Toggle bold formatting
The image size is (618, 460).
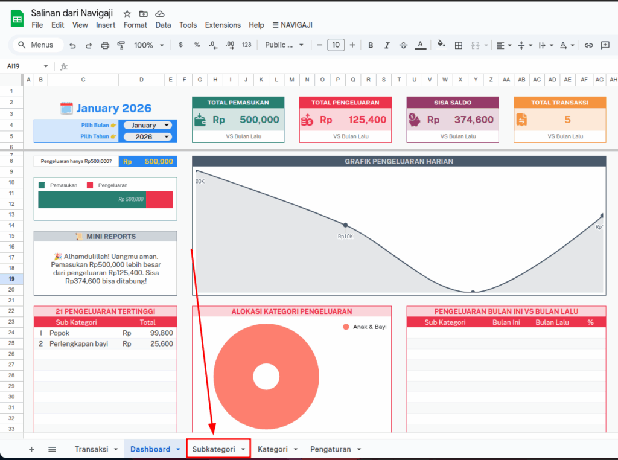point(371,45)
